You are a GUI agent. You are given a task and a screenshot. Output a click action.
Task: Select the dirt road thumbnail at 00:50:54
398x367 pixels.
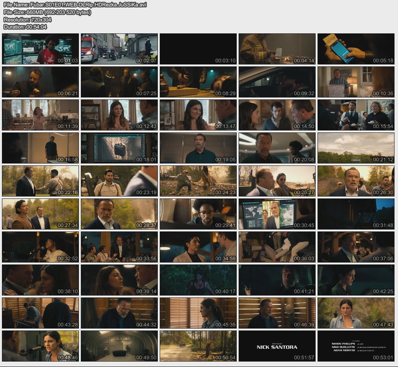tap(198, 346)
